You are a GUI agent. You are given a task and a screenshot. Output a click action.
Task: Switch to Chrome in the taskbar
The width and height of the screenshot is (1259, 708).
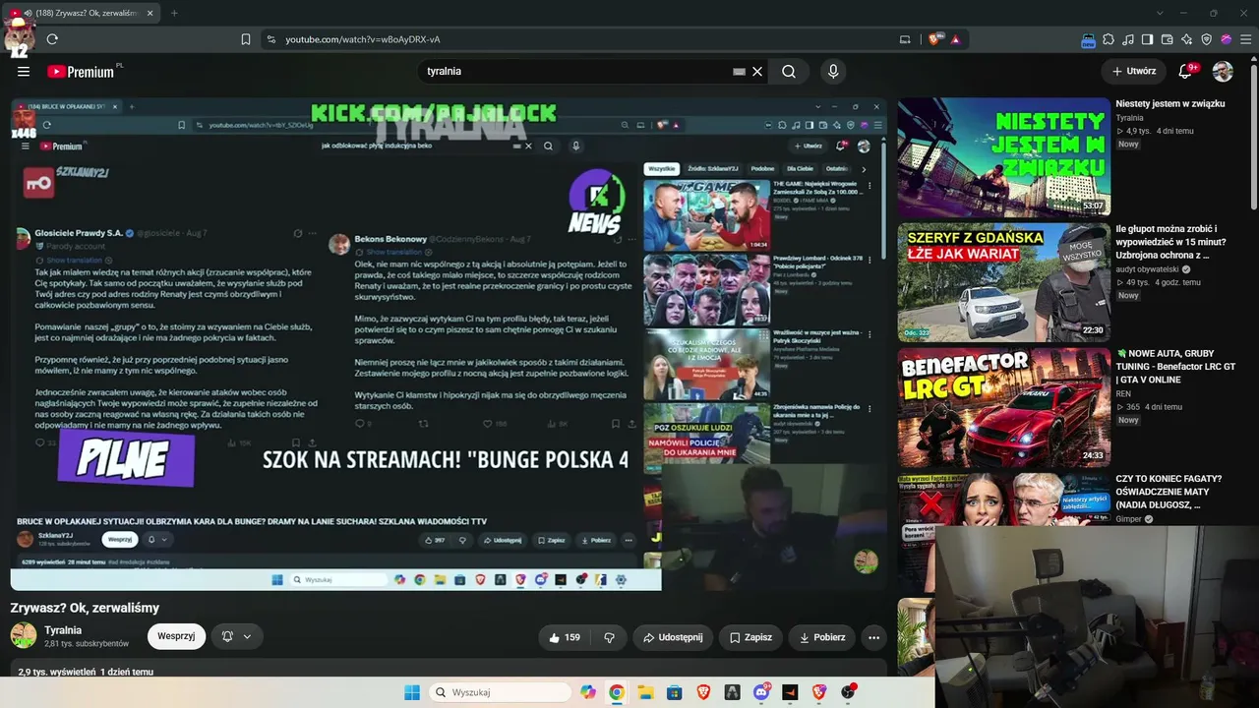[617, 692]
